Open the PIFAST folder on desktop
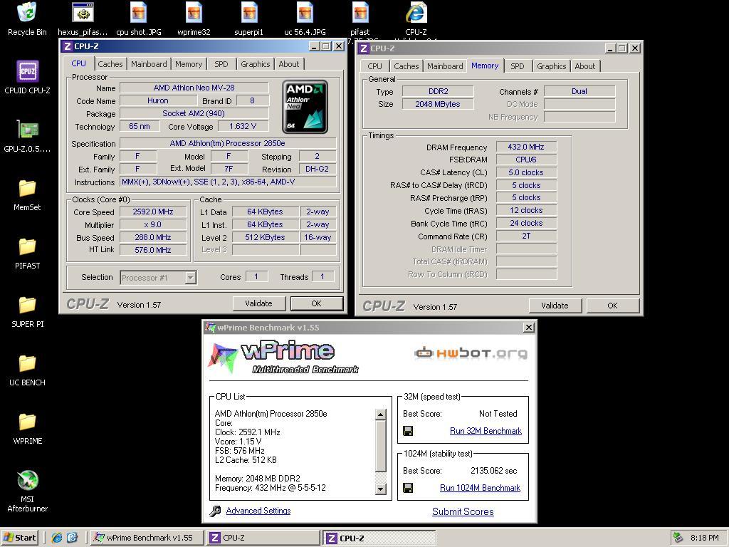Viewport: 729px width, 547px height. point(28,253)
